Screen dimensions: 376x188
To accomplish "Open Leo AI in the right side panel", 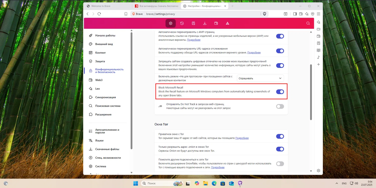I will [319, 22].
